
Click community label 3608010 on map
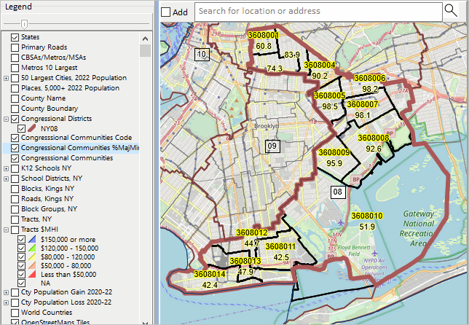pyautogui.click(x=366, y=216)
